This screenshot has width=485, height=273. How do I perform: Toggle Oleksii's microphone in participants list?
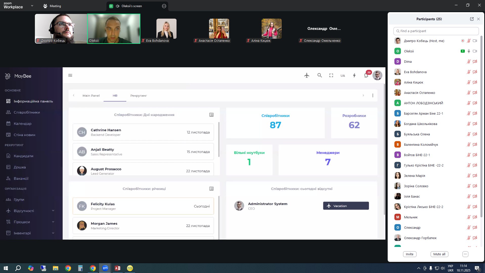pos(469,51)
